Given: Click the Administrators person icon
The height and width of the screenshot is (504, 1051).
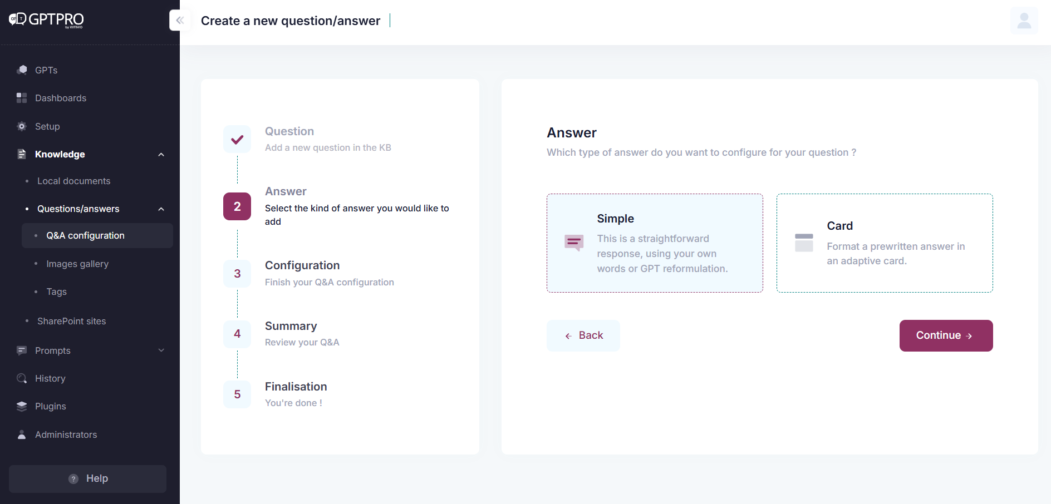Looking at the screenshot, I should tap(22, 434).
